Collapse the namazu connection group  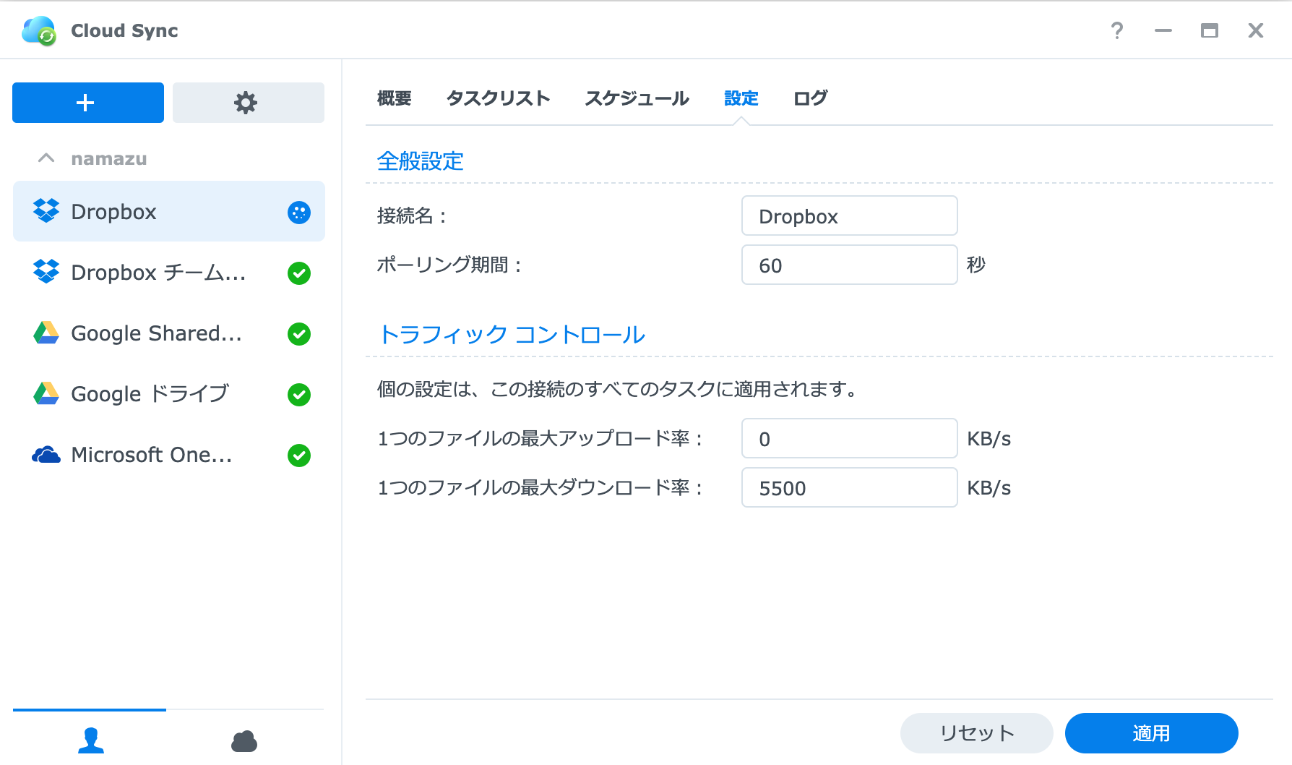click(46, 158)
